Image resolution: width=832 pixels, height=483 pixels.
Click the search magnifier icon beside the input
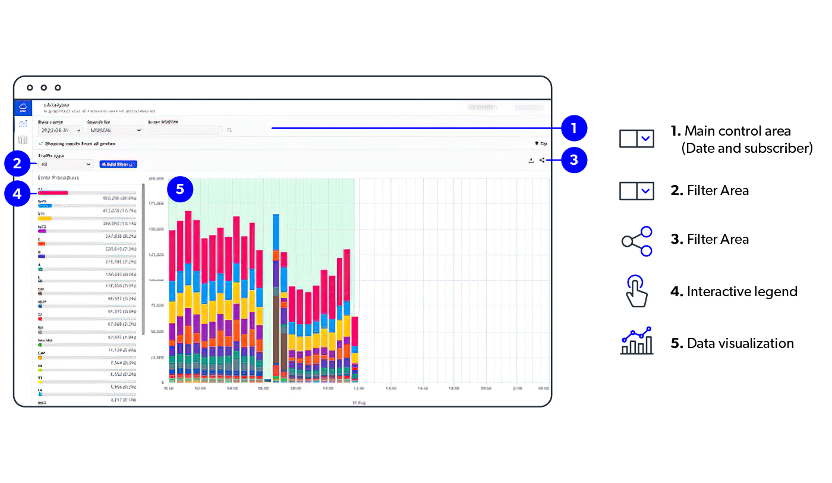point(229,130)
